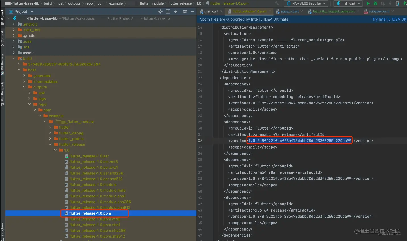The width and height of the screenshot is (407, 241).
Task: Click the arm64_v8a_release artifactId line
Action: pyautogui.click(x=275, y=172)
